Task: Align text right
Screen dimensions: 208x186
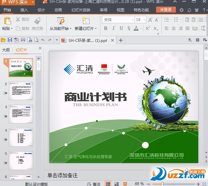Action: click(181, 28)
